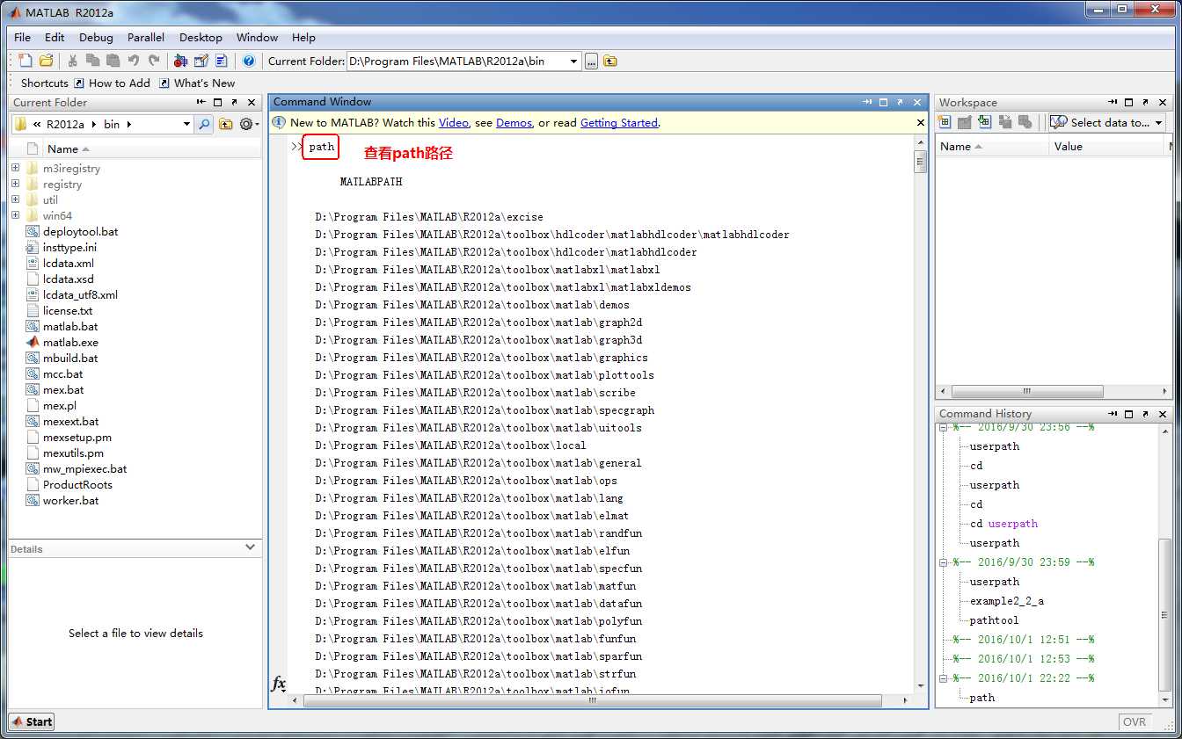This screenshot has height=739, width=1182.
Task: Open the Demos link
Action: click(x=514, y=123)
